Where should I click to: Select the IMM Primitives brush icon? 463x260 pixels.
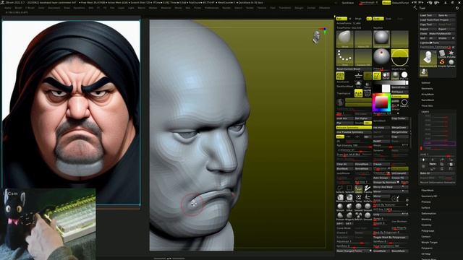click(359, 216)
